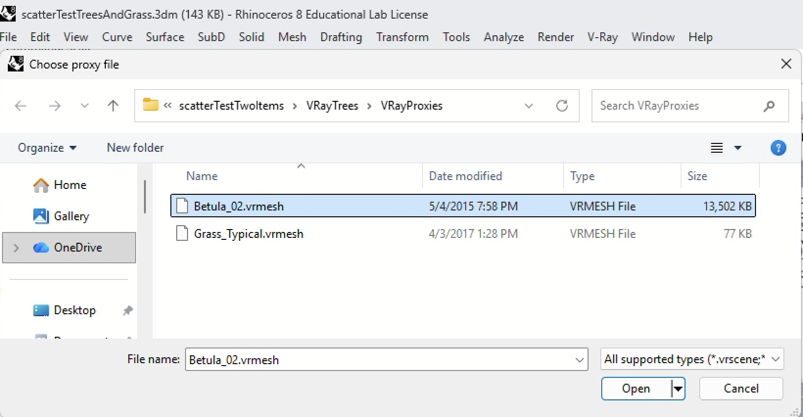Open the Render menu
The image size is (803, 417).
click(x=555, y=37)
